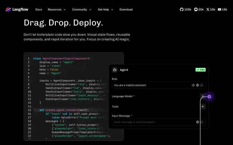Click code line 'if "input" not in self.user_prompt:'
Screen dimensions: 233x145
[73, 114]
